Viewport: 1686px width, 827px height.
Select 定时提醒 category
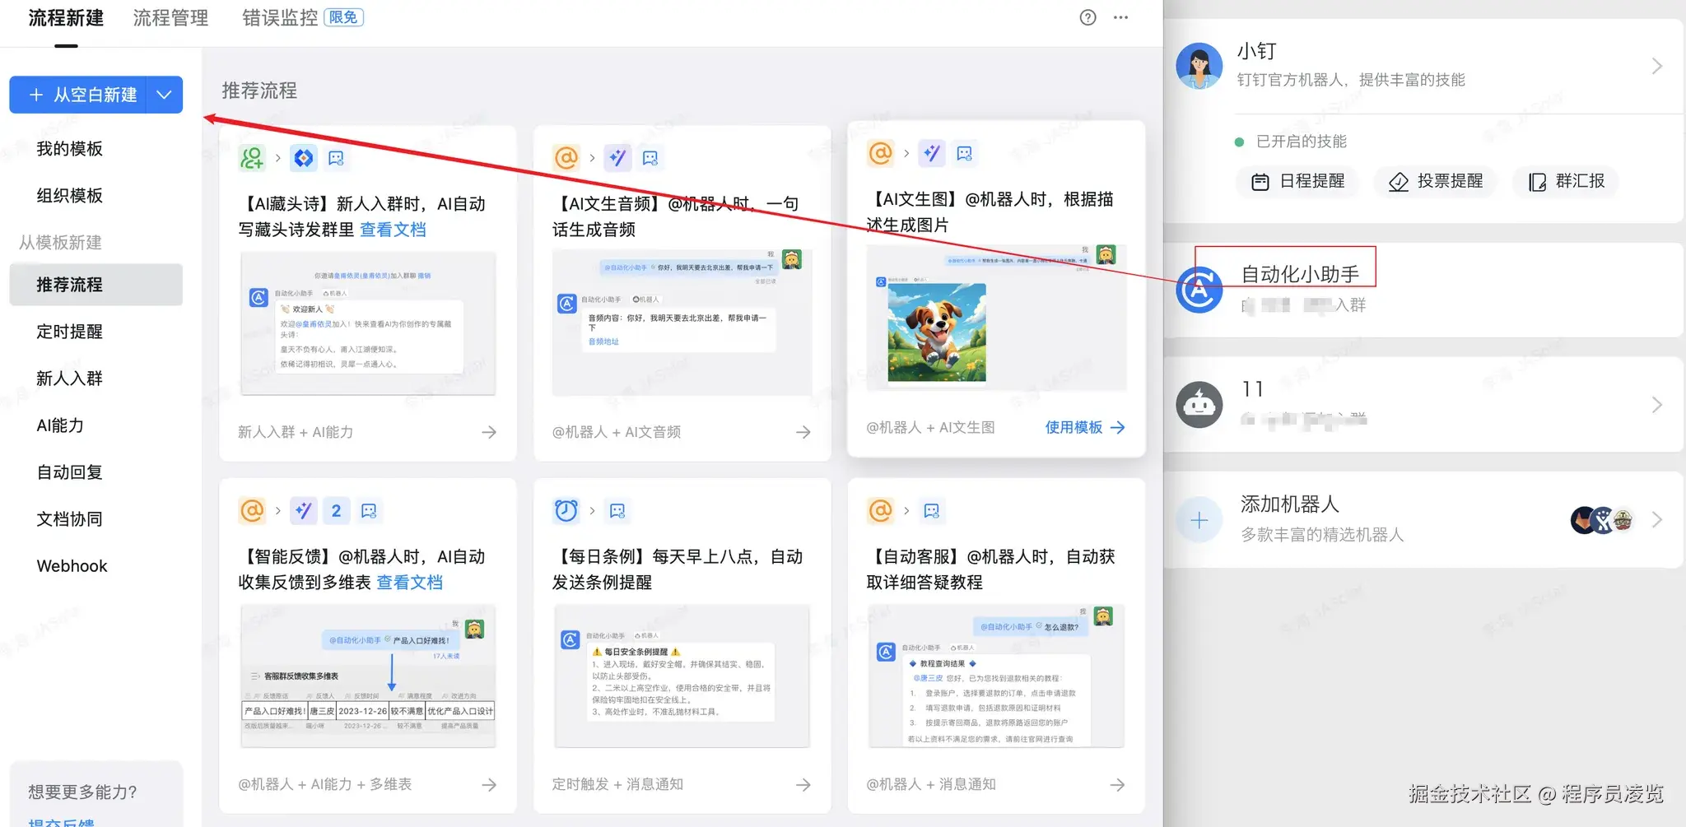pyautogui.click(x=70, y=332)
